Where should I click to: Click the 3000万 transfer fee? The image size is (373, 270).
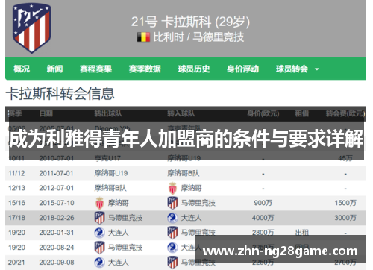pos(345,218)
